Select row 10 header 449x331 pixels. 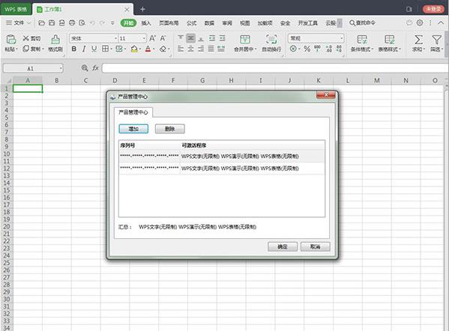point(6,154)
